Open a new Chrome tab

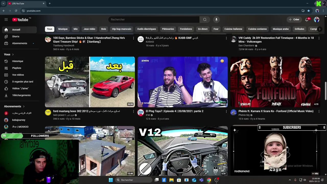tap(50, 3)
